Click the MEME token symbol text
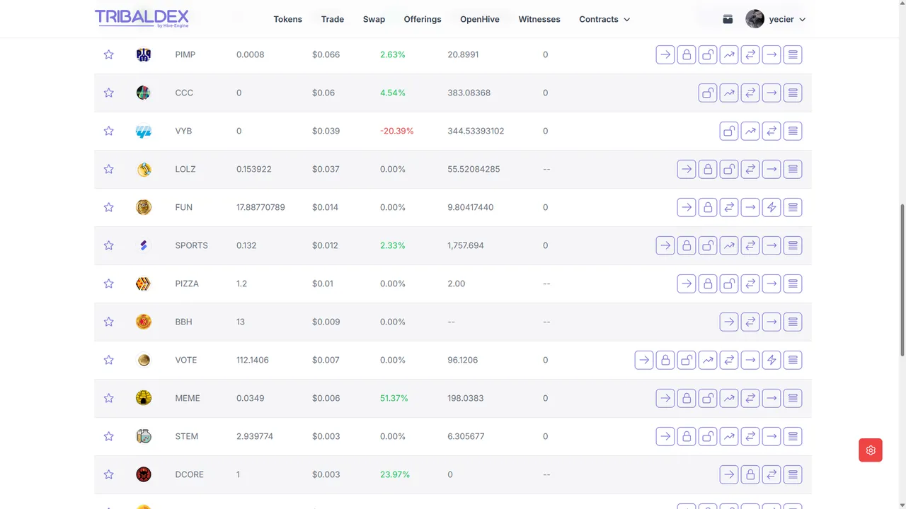 188,398
